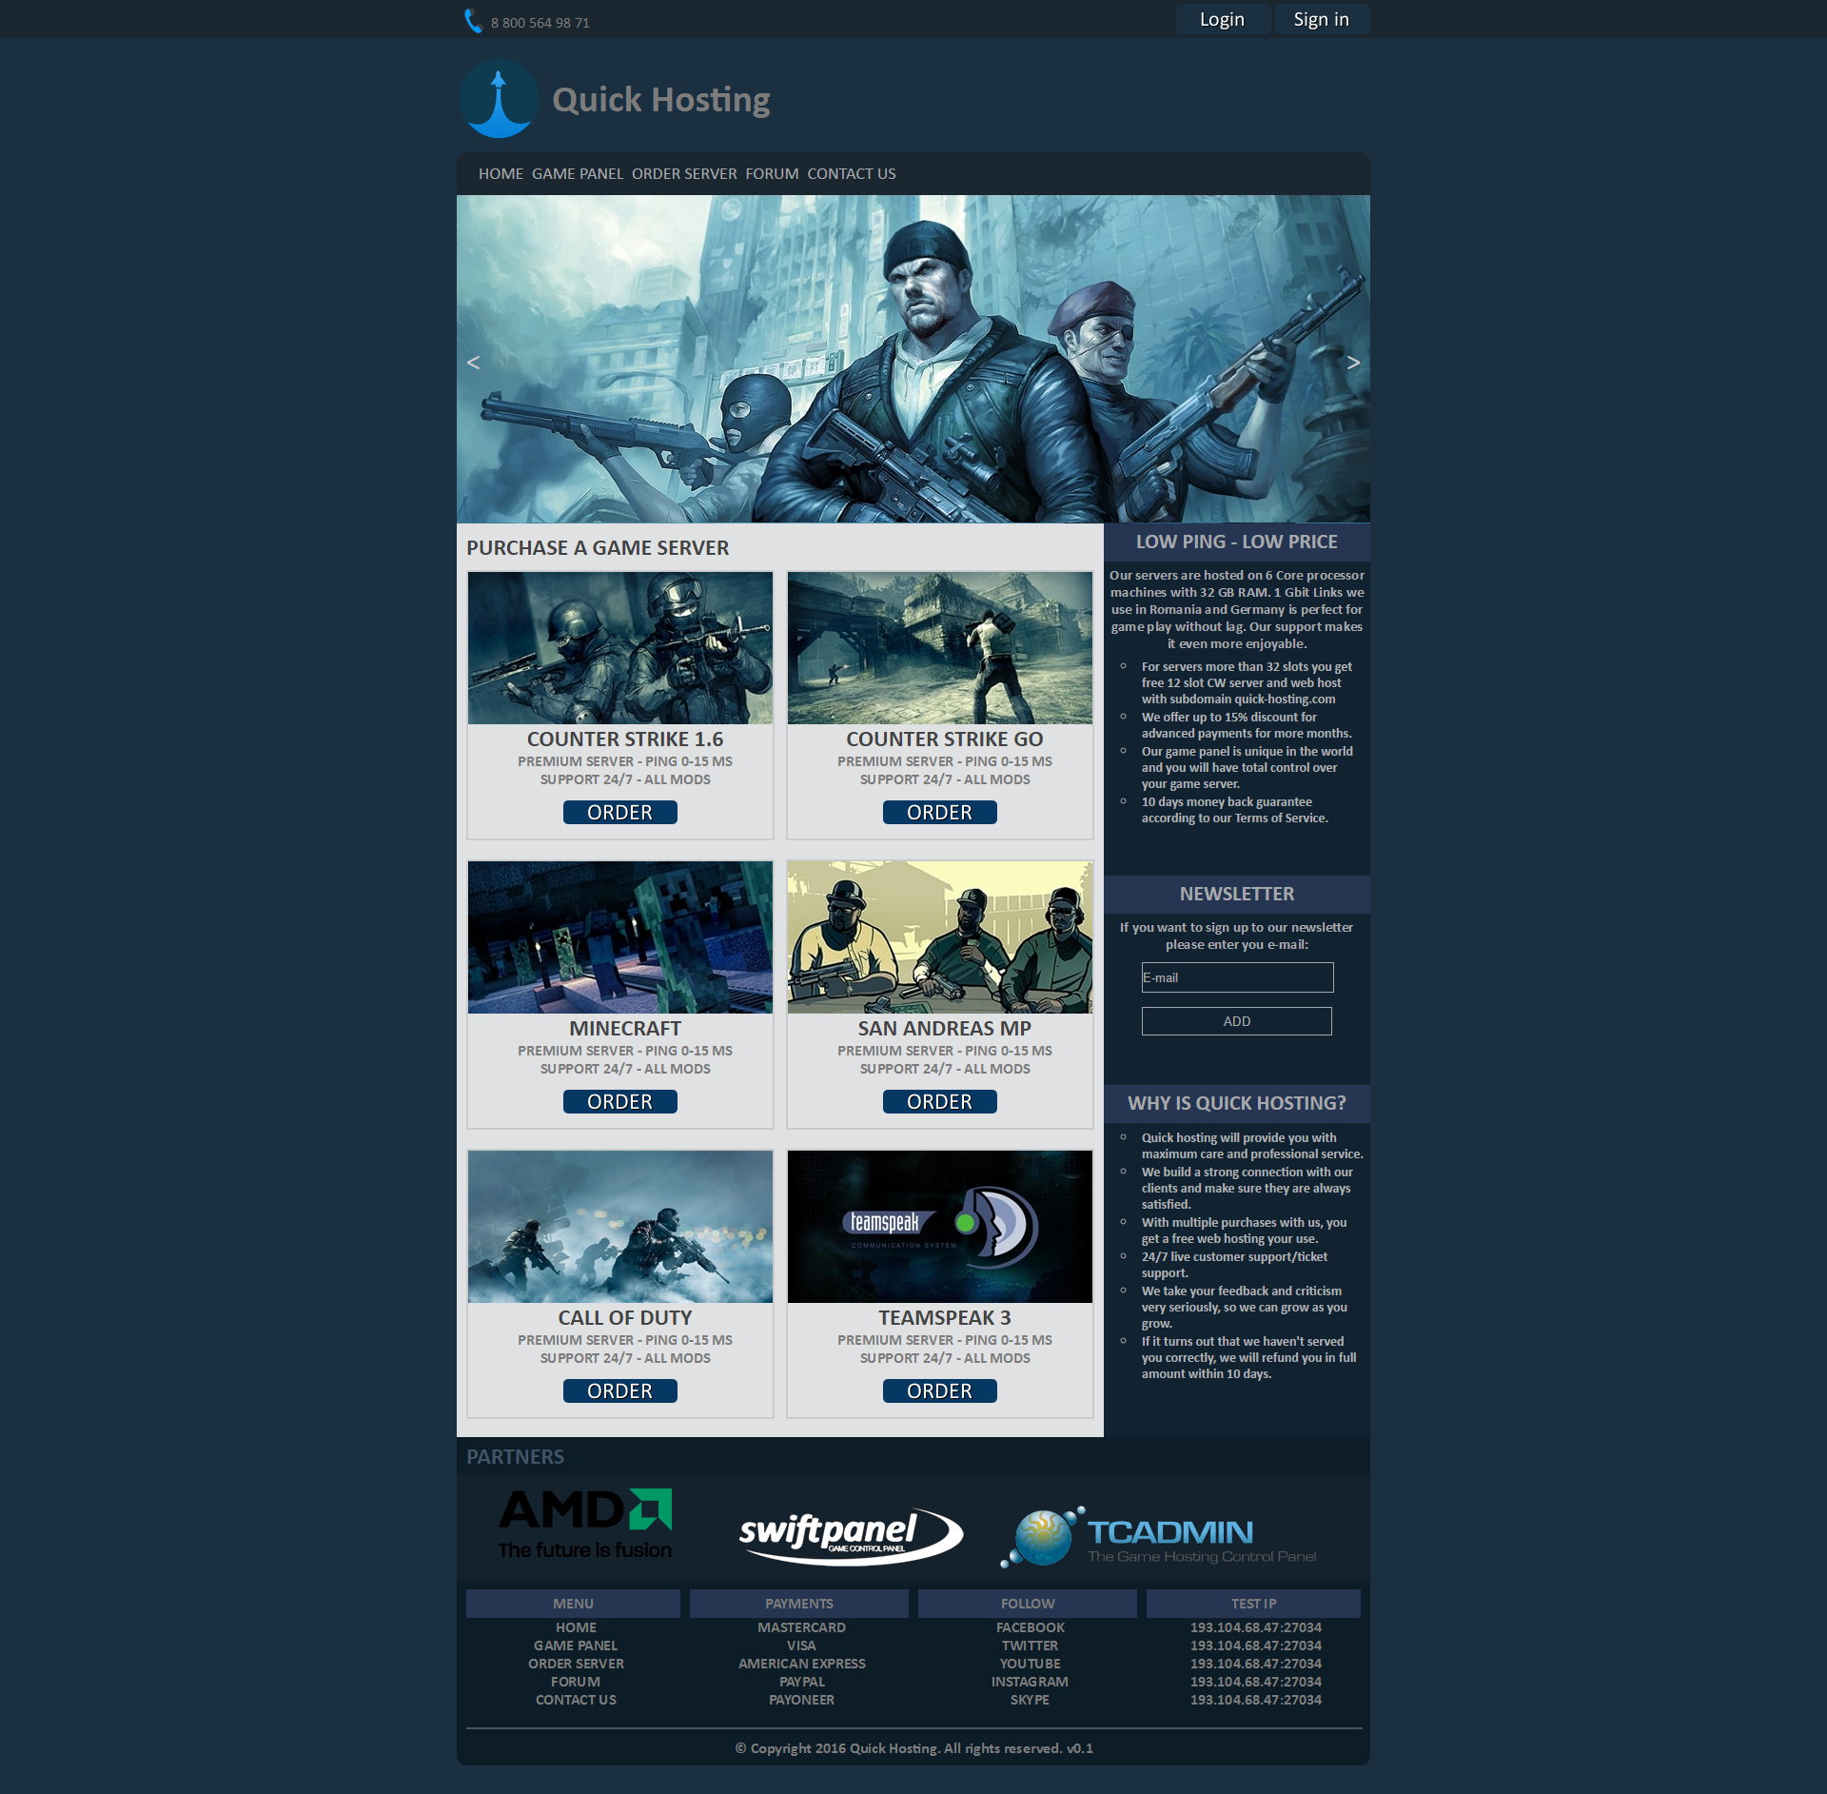Click the Login button

click(1222, 19)
